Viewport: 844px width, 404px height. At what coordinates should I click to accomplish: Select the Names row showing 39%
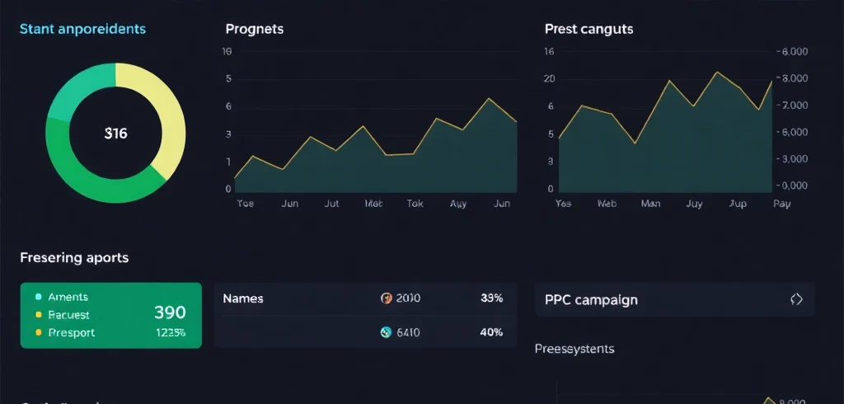point(364,298)
